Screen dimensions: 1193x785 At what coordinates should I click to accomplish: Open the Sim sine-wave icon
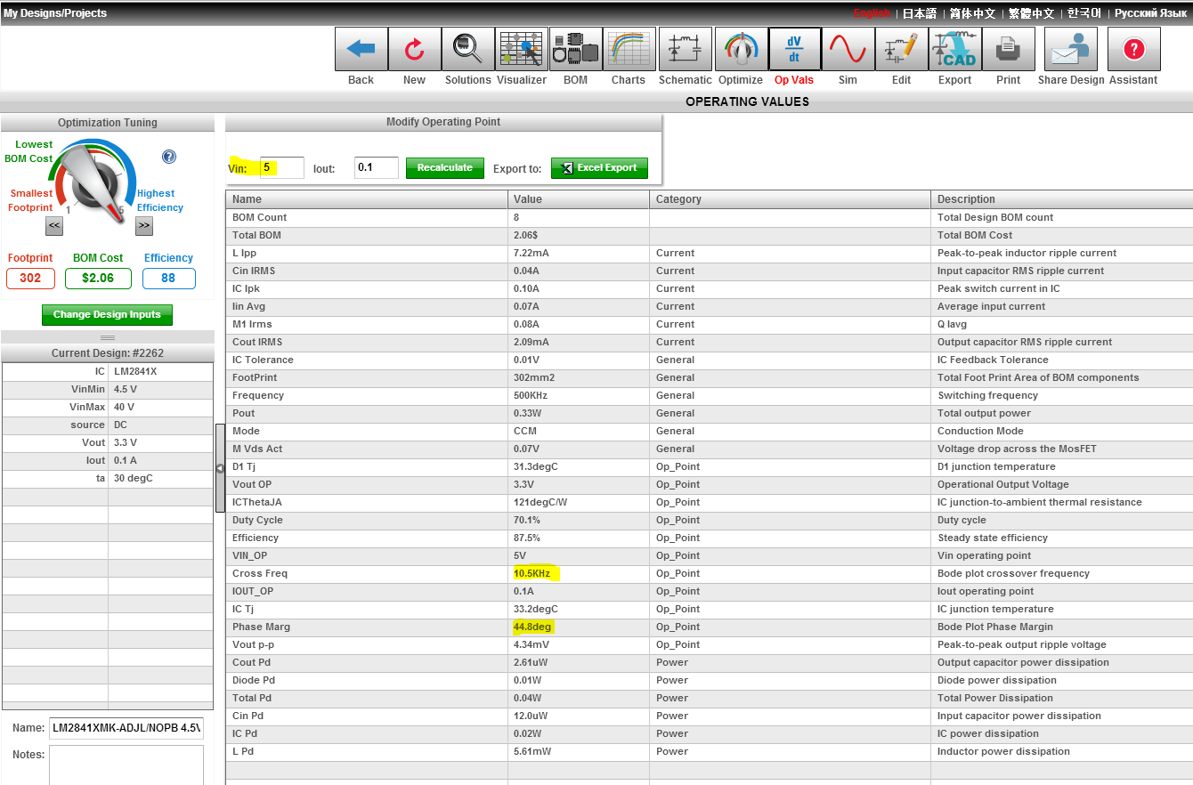tap(848, 49)
